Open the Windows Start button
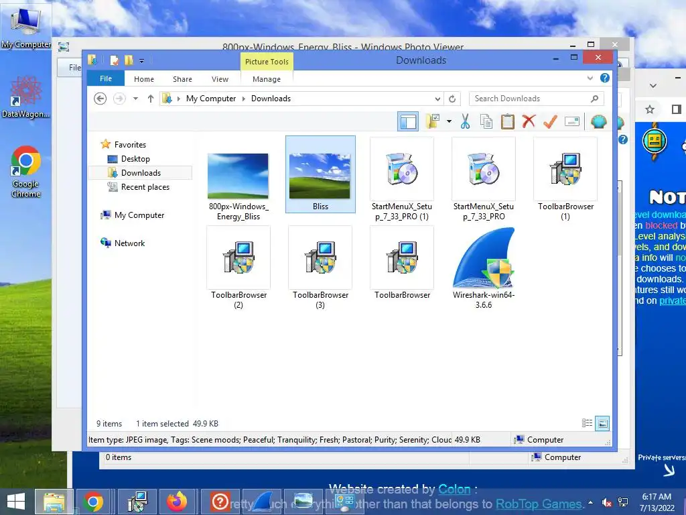 (16, 502)
